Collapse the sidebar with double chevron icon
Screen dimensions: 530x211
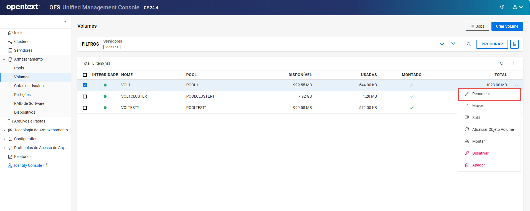point(65,22)
